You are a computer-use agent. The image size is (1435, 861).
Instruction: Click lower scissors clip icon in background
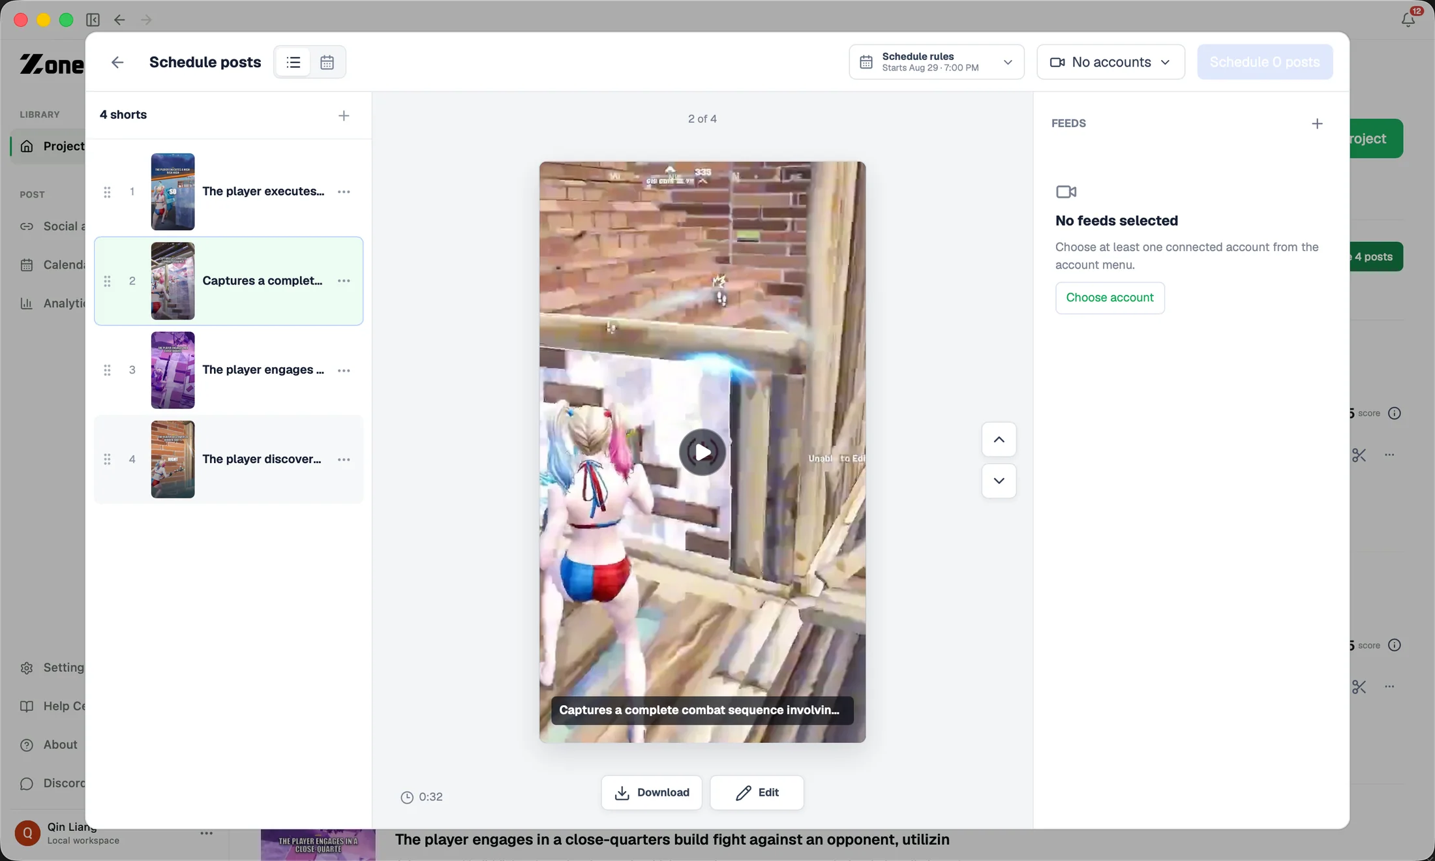coord(1359,687)
